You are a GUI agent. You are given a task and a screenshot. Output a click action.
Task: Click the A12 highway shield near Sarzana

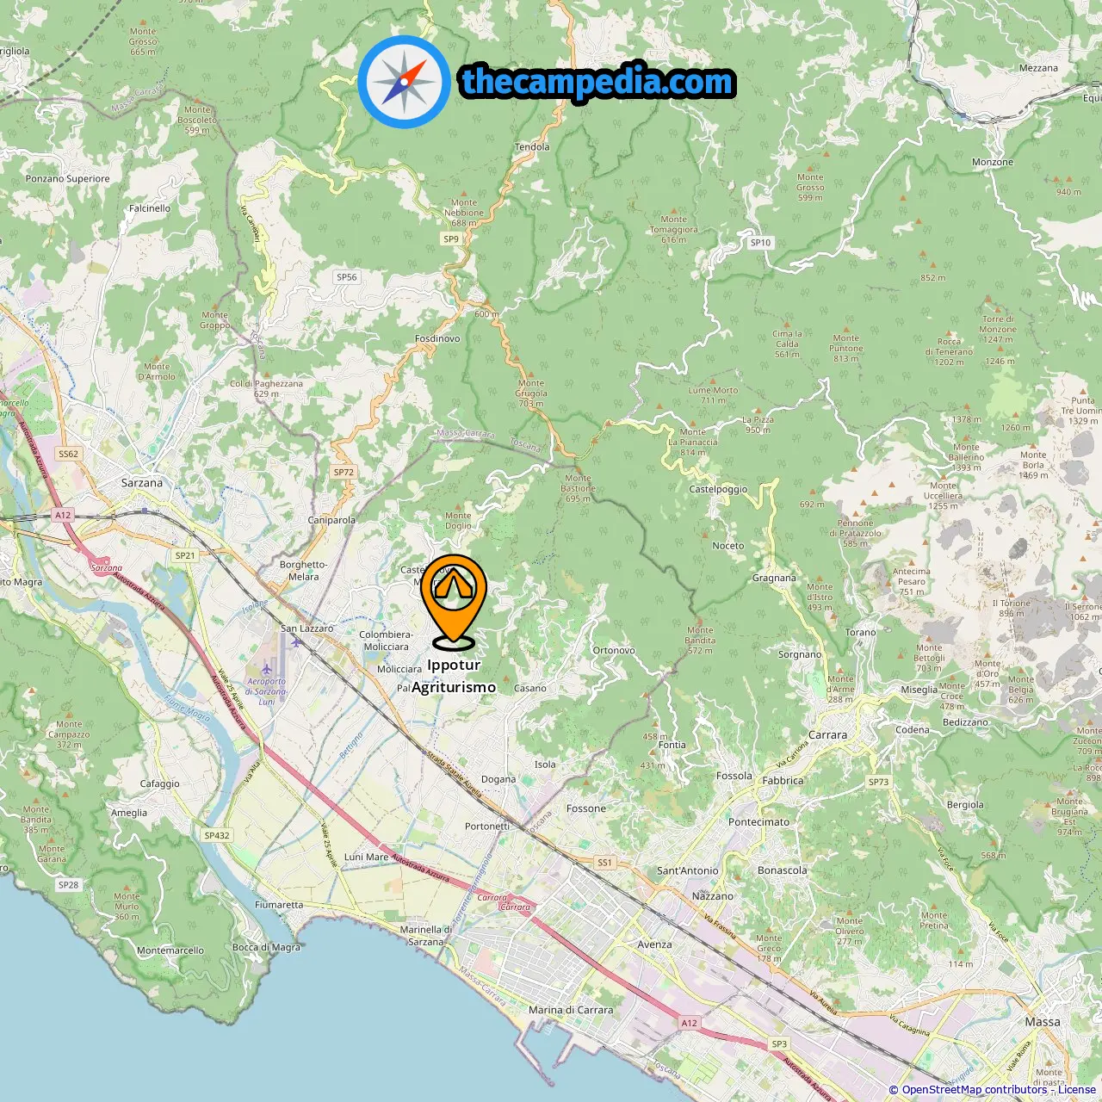(63, 515)
